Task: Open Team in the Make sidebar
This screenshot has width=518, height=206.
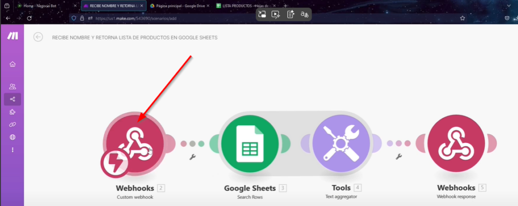Action: pyautogui.click(x=13, y=87)
